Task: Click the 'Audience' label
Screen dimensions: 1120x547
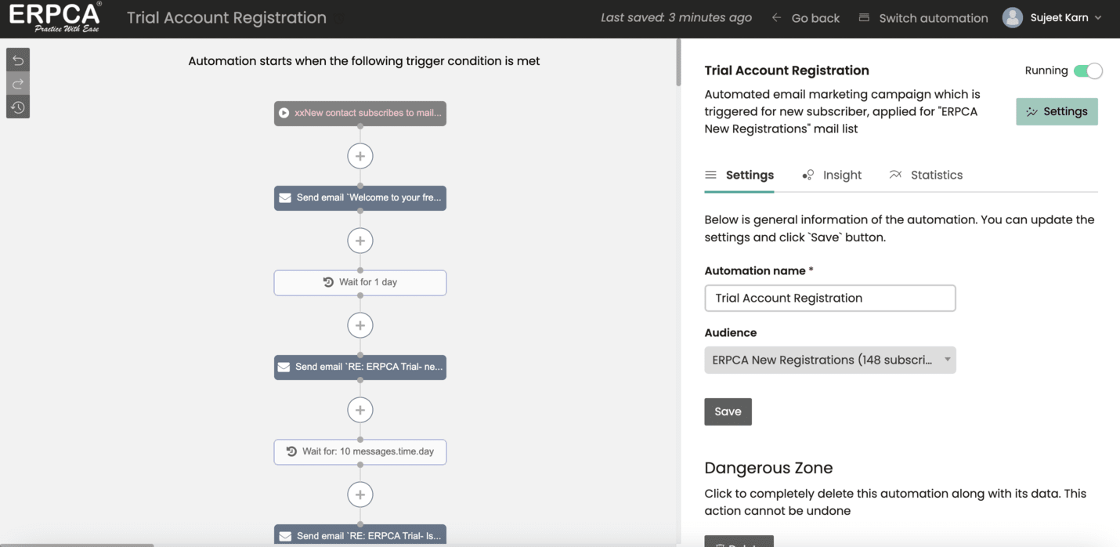Action: tap(731, 332)
